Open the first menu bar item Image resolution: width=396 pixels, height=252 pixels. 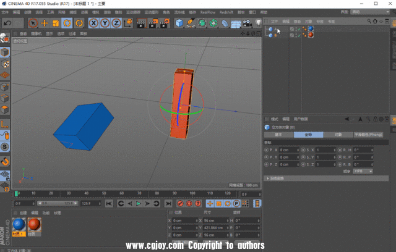point(5,12)
